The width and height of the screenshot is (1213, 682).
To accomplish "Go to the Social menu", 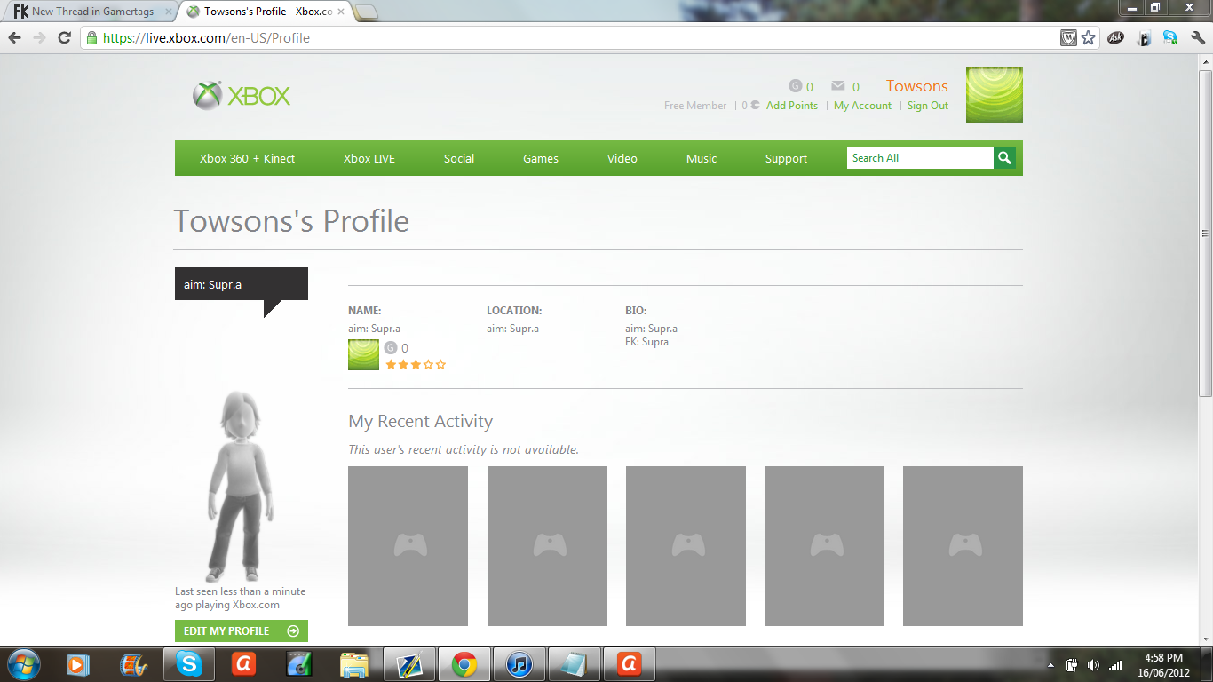I will pos(459,158).
